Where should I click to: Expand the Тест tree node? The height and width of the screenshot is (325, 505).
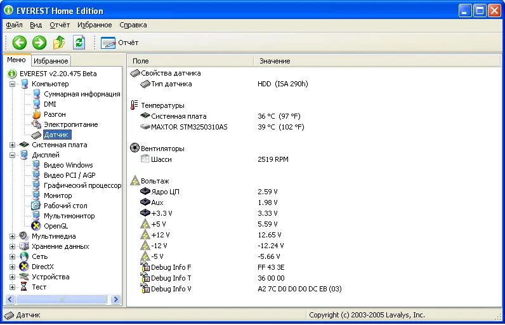pos(12,287)
